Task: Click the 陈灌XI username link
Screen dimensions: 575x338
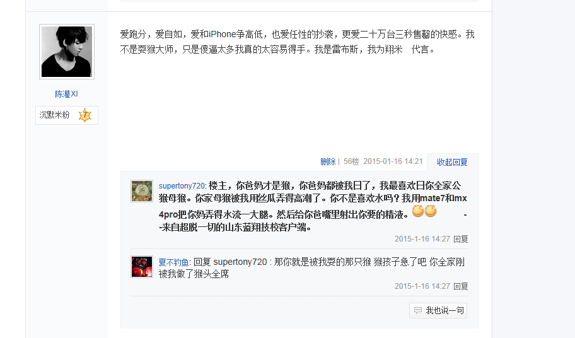Action: [x=66, y=94]
